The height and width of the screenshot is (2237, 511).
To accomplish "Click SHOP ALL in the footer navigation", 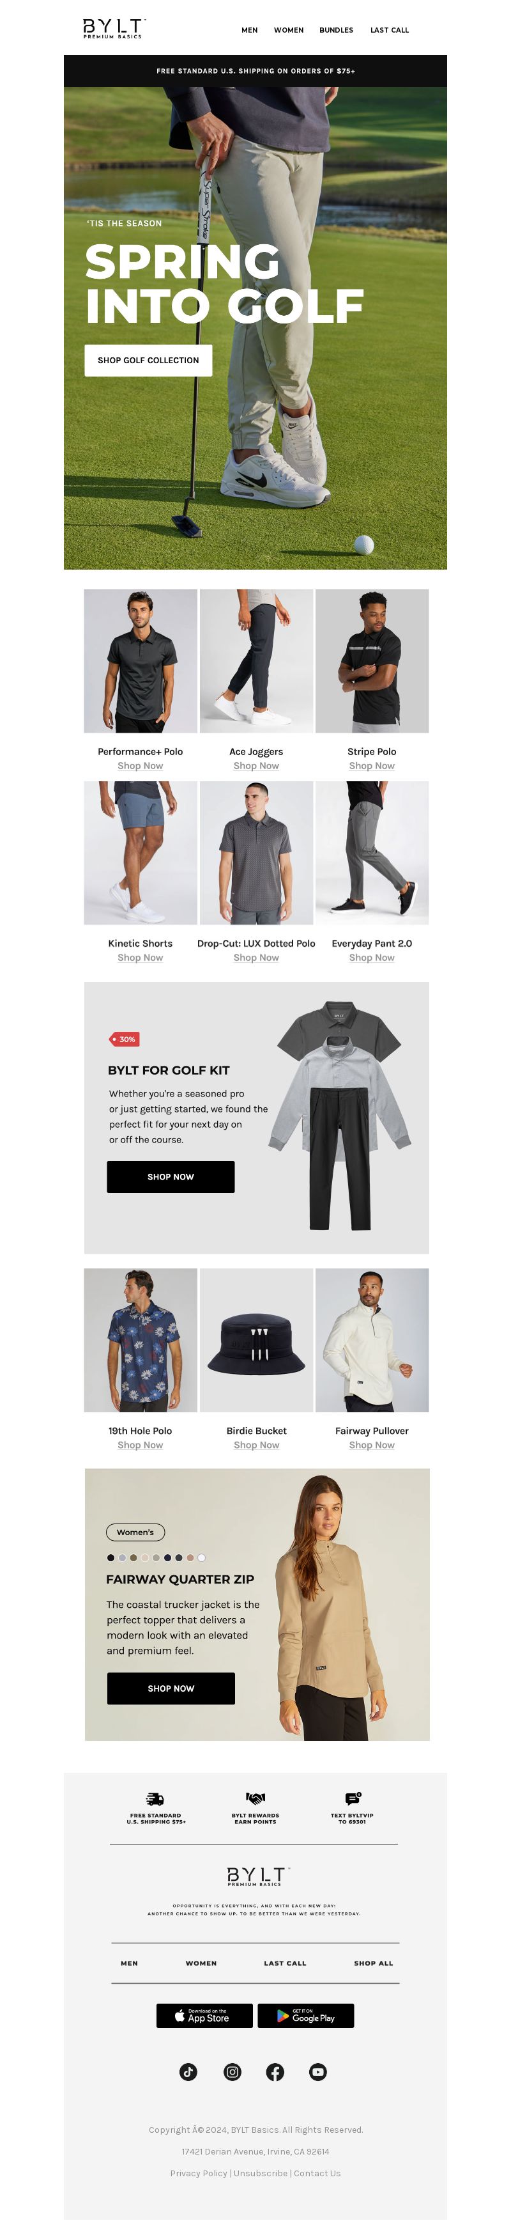I will point(373,1963).
